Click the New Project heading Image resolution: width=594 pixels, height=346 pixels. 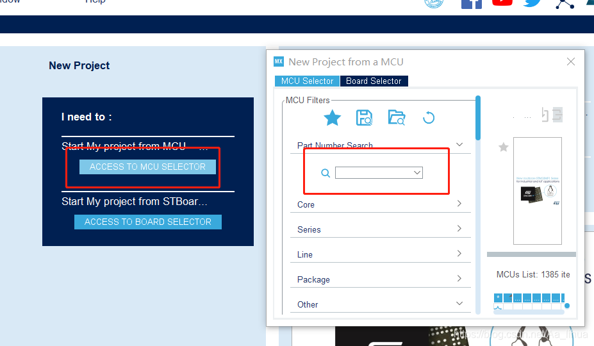coord(79,65)
